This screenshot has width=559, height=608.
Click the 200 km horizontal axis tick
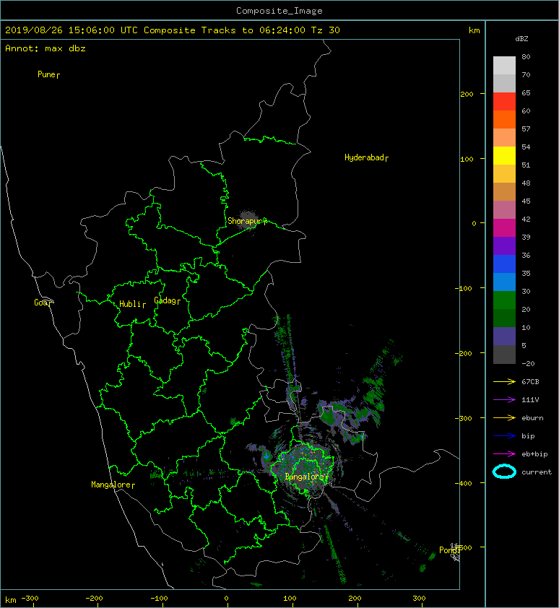[x=355, y=599]
